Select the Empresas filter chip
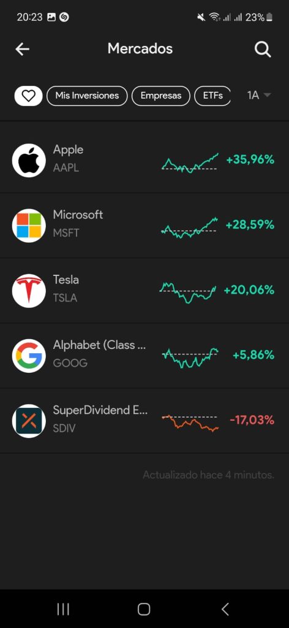289x628 pixels. 160,96
